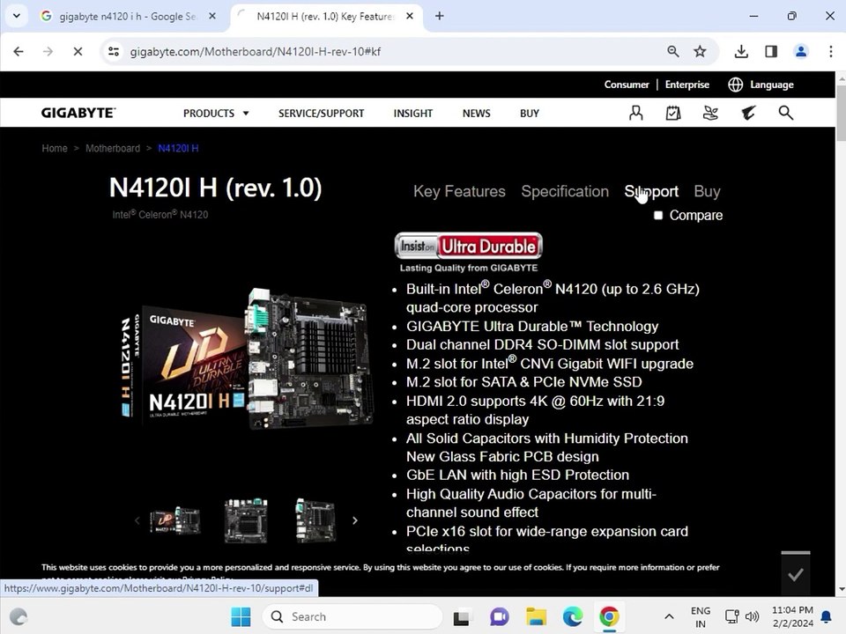Open Task View icon in taskbar
846x634 pixels.
(461, 616)
